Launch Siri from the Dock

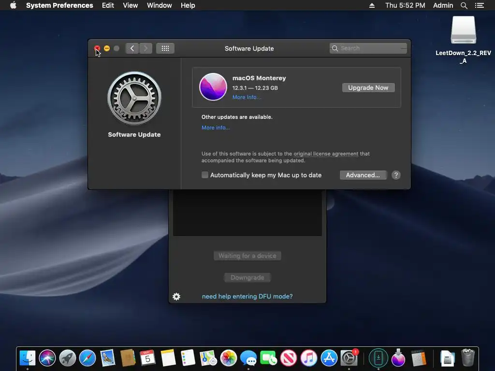[x=47, y=358]
